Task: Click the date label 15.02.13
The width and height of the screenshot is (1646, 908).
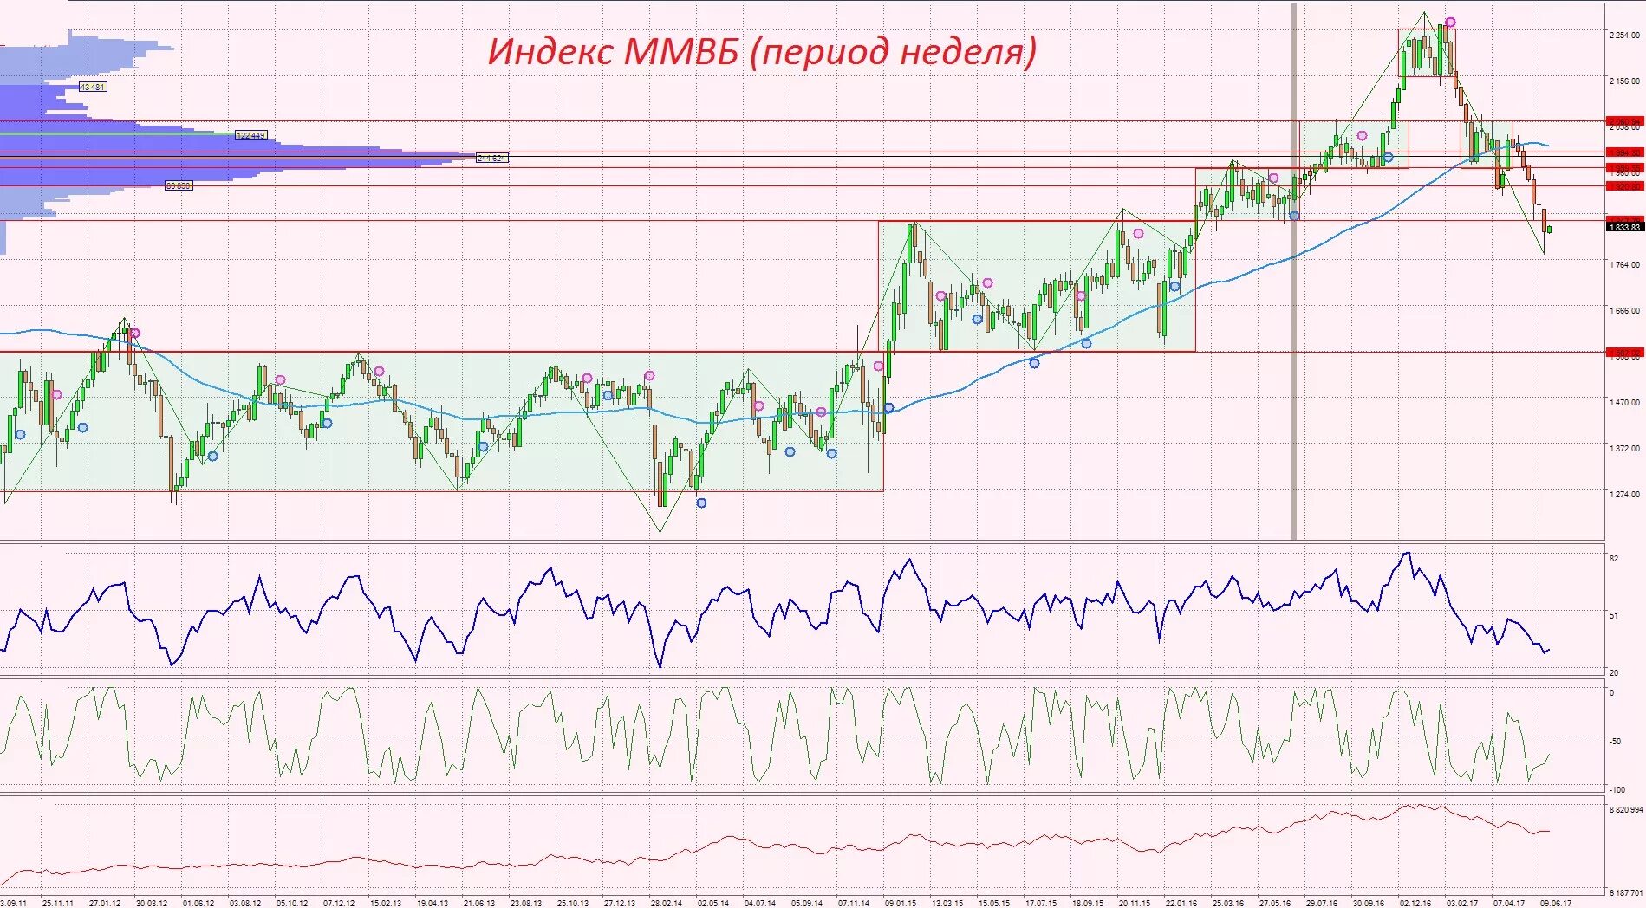Action: click(386, 903)
